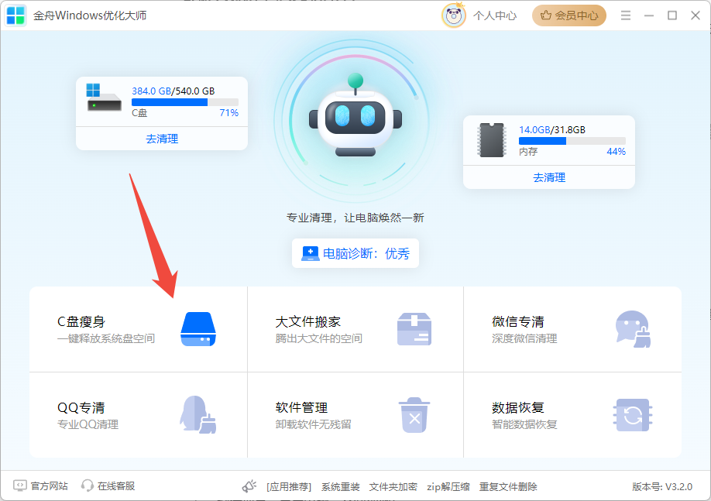Click the 电脑诊断：优秀 button
This screenshot has height=501, width=711.
point(355,253)
